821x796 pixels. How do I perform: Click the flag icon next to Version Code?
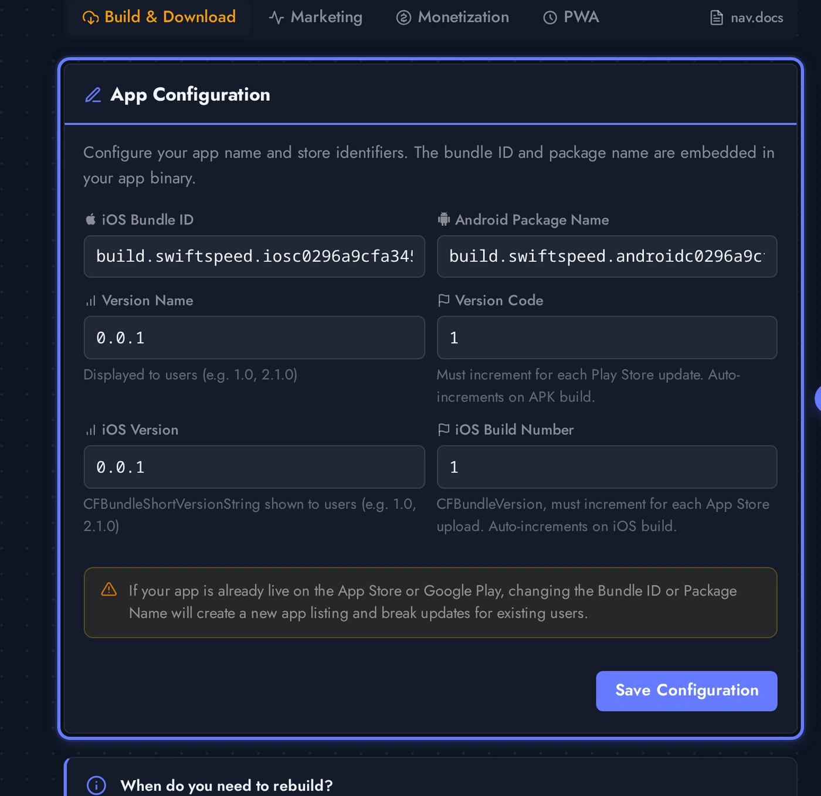coord(443,300)
